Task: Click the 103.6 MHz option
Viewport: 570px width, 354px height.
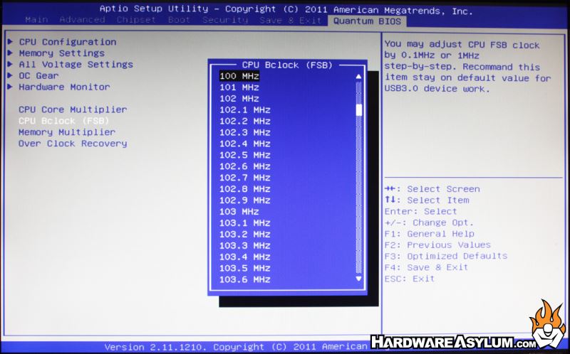Action: pyautogui.click(x=245, y=279)
